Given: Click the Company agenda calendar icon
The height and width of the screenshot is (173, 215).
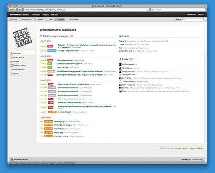Looking at the screenshot, I should click(x=11, y=65).
